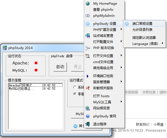Select 网站根目录 menu item
The image size is (167, 138).
point(105,108)
